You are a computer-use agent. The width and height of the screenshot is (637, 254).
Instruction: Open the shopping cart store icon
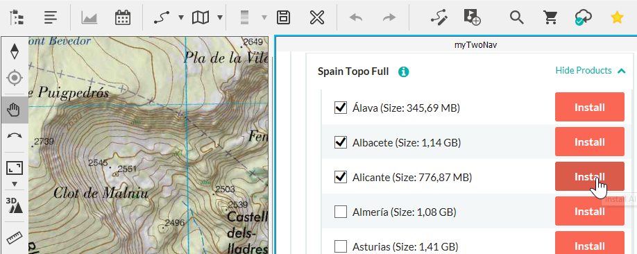[x=550, y=17]
